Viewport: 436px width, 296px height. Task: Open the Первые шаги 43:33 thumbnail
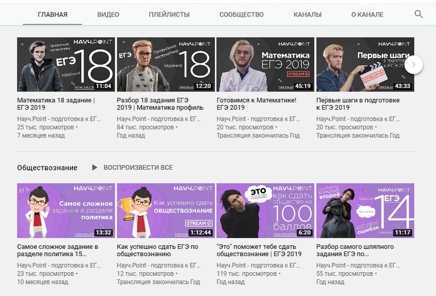click(x=365, y=65)
